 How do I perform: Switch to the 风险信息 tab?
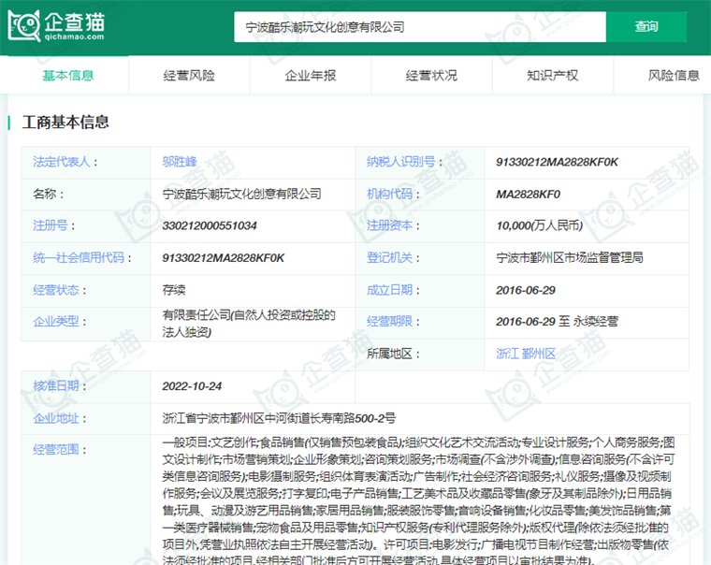674,75
